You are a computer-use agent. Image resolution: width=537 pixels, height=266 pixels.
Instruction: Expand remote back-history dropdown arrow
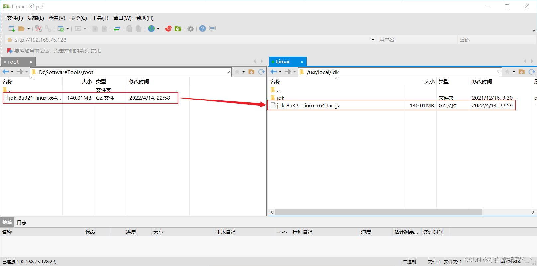coord(280,72)
